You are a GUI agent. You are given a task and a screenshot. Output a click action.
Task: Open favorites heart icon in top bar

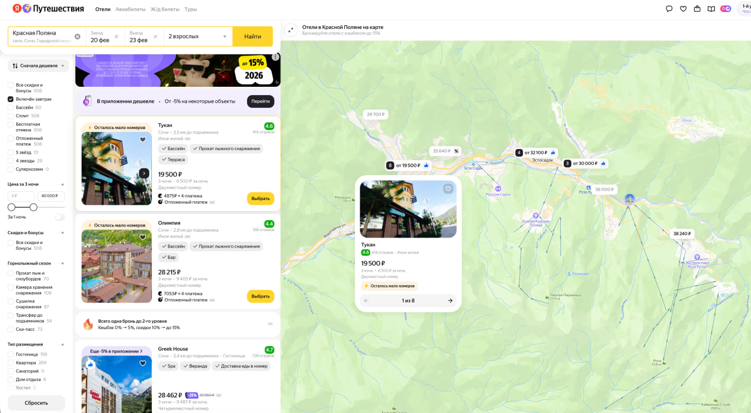click(x=683, y=9)
